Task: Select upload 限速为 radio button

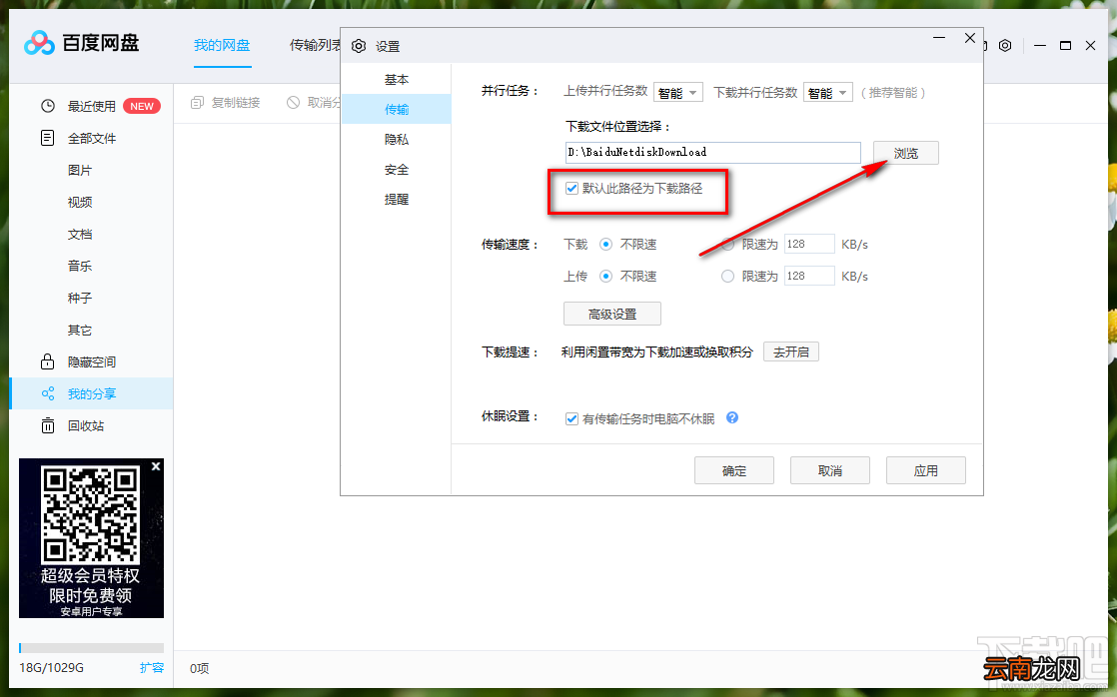Action: click(727, 277)
